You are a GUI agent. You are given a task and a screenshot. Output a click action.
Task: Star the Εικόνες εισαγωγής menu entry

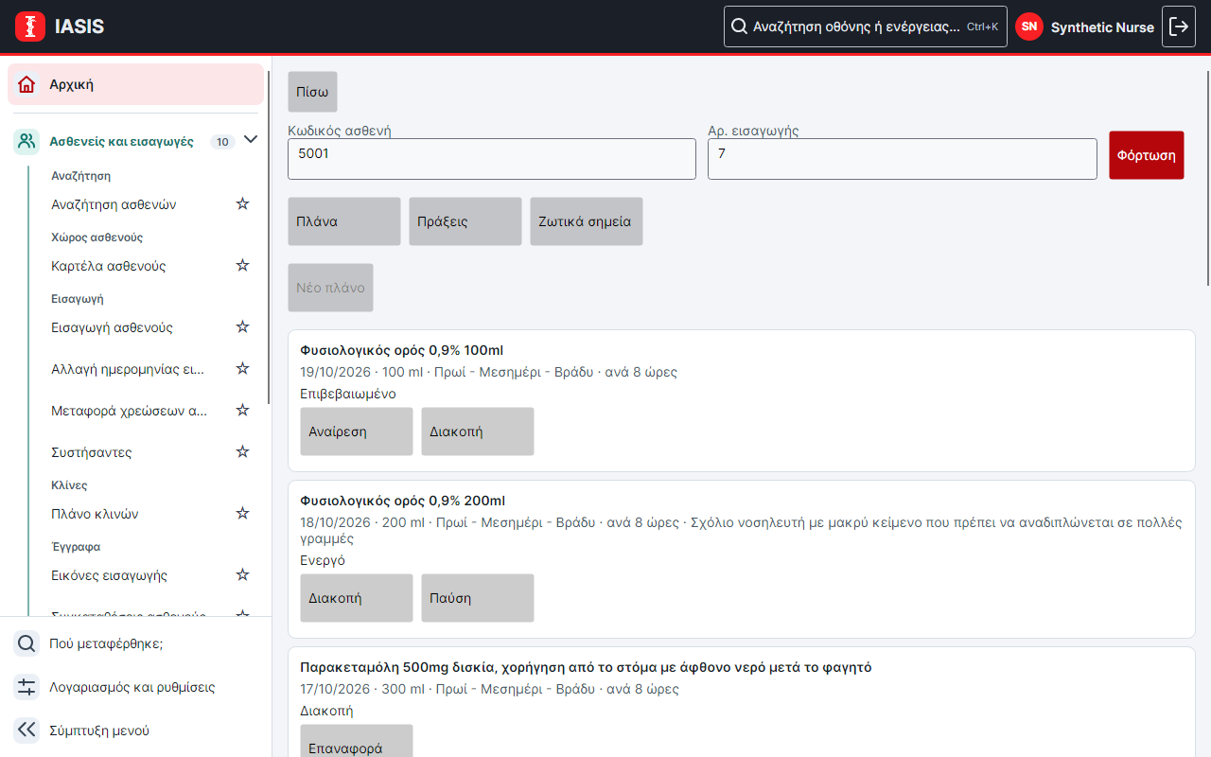(x=242, y=575)
